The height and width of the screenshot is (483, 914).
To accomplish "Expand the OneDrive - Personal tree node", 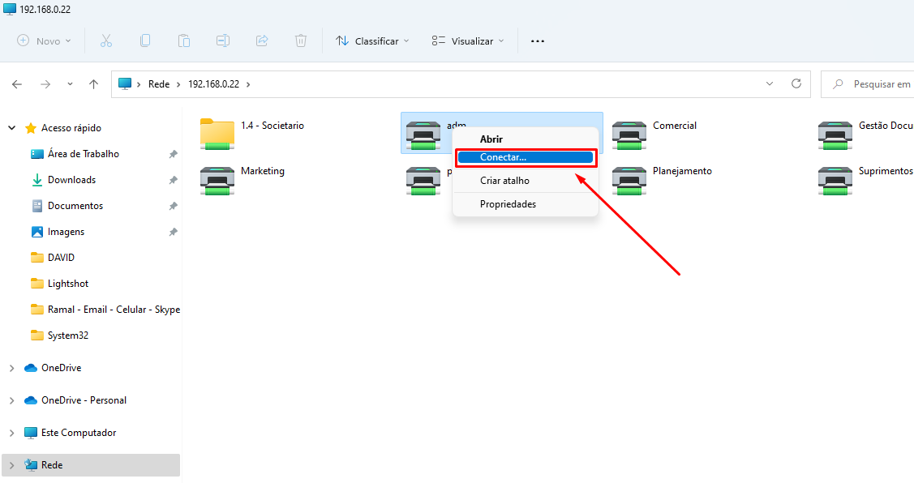I will click(x=11, y=400).
